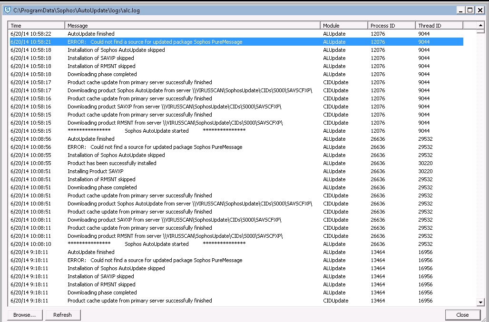Screen dimensions: 489x322
Task: Sort log by Message column header
Action: 193,26
